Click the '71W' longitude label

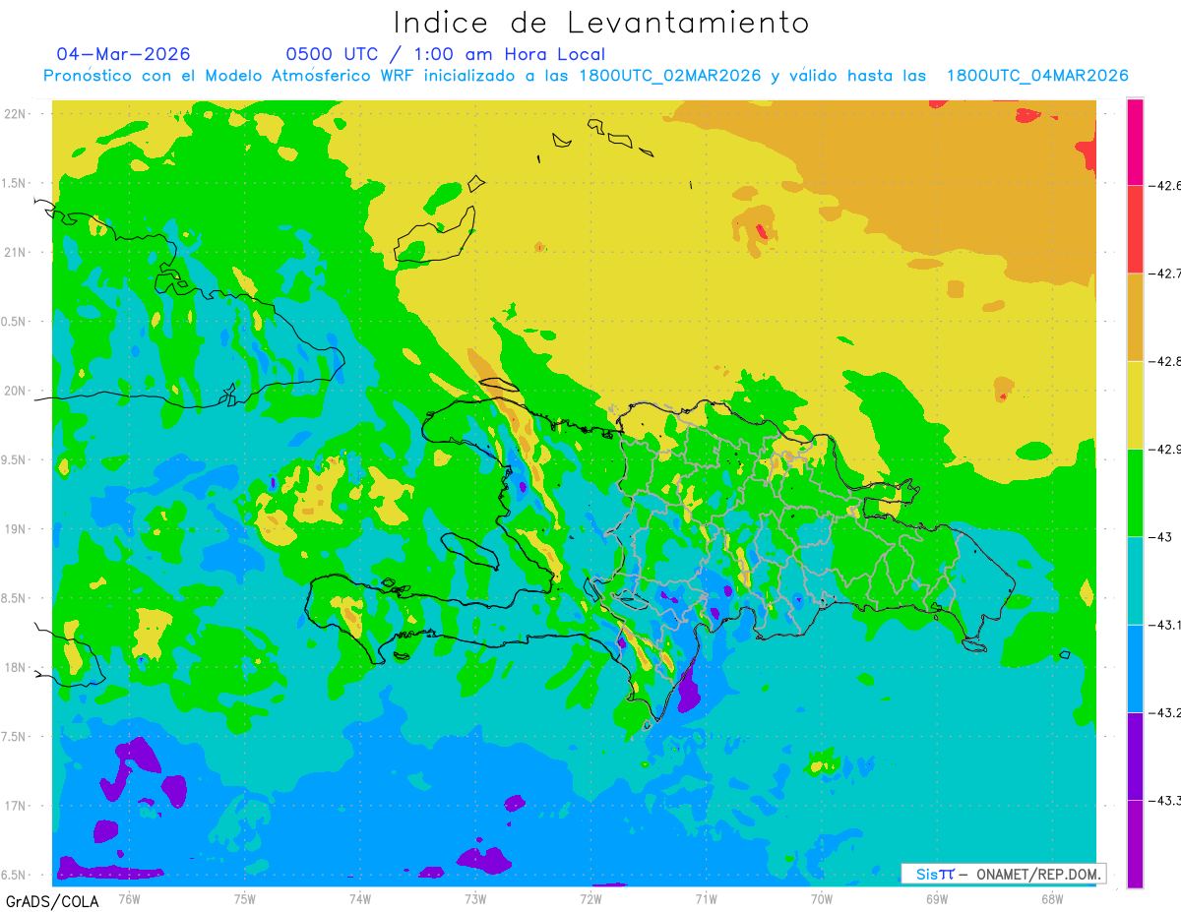706,898
